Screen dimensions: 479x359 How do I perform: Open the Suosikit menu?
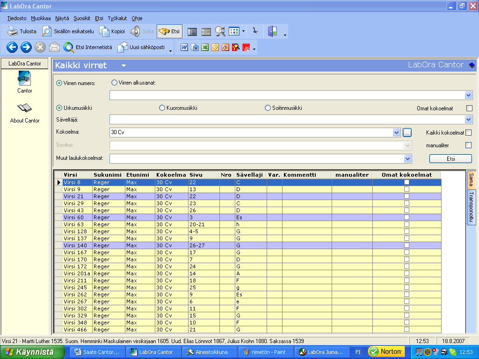click(82, 18)
